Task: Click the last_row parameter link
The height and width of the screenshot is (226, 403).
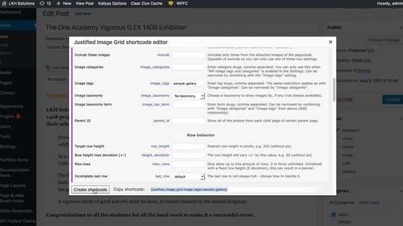Action: pyautogui.click(x=162, y=176)
